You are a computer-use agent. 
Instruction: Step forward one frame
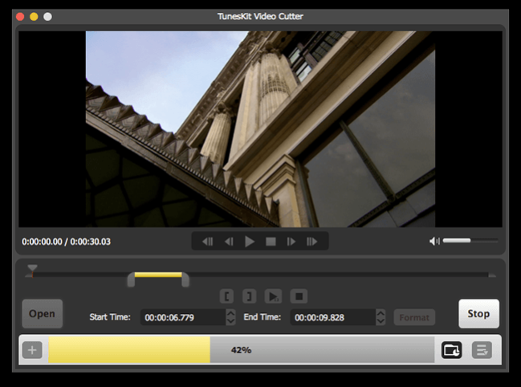[291, 242]
